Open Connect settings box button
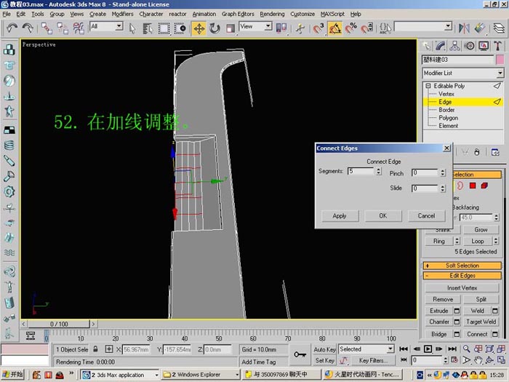This screenshot has width=509, height=382. click(x=494, y=334)
